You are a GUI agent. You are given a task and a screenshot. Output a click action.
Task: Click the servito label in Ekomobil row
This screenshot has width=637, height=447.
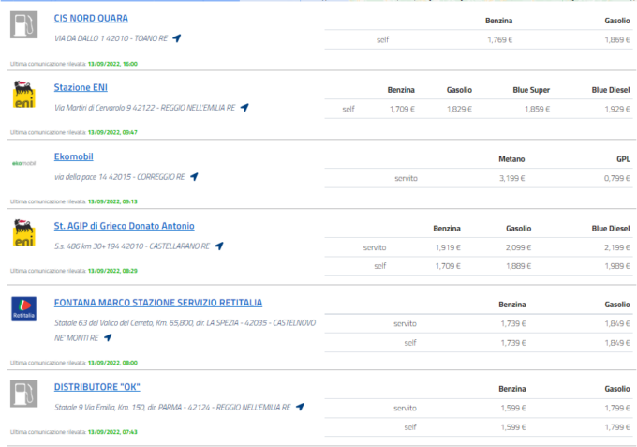[x=406, y=178]
